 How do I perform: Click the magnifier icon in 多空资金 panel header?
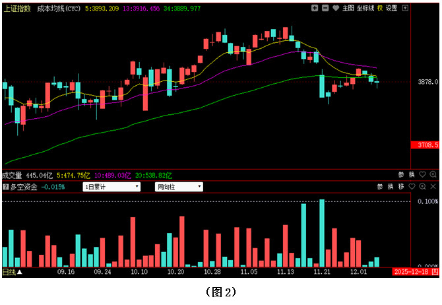[422, 187]
